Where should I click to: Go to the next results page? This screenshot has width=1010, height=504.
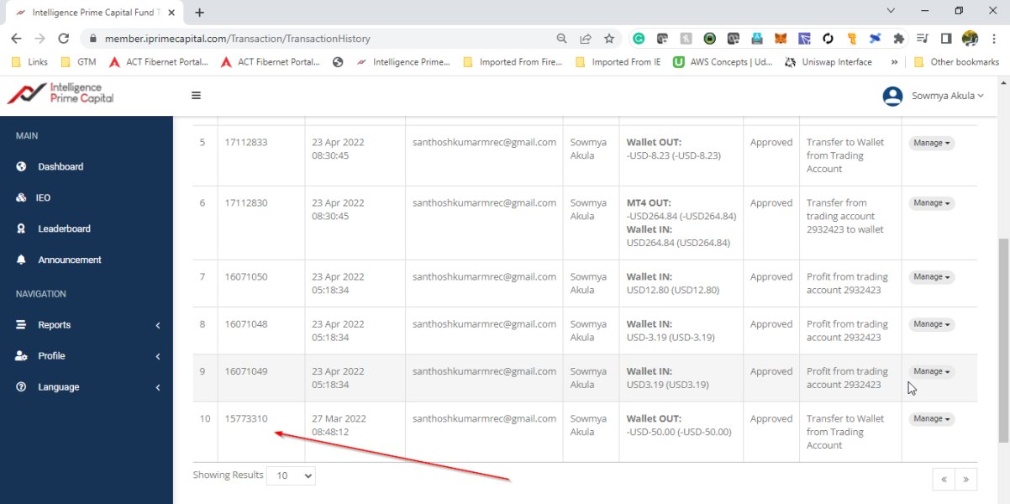click(965, 479)
